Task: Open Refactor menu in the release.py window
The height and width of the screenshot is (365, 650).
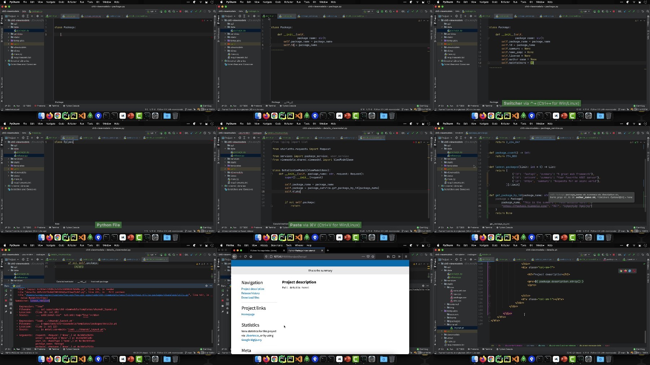Action: point(72,123)
